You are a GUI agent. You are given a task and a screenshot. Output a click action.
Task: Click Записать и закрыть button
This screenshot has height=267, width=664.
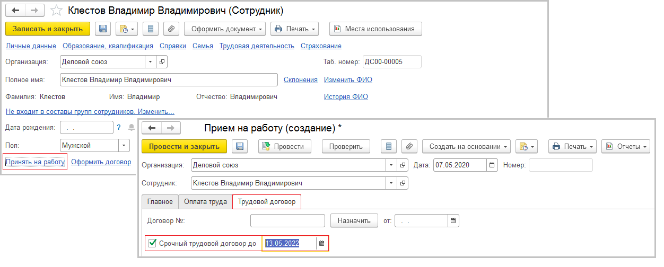pos(48,29)
